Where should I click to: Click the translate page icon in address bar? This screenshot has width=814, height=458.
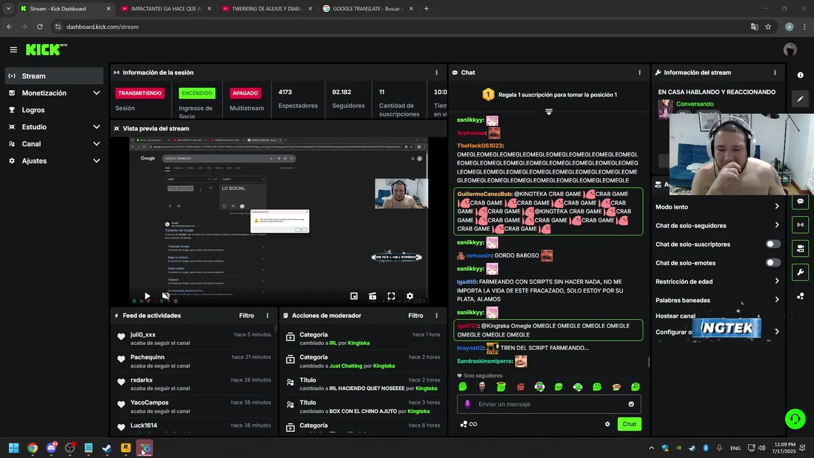coord(754,27)
